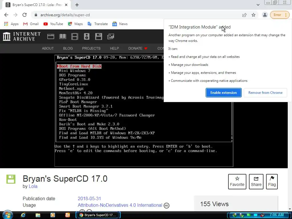
Task: Open the Texts book icon
Action: [63, 36]
